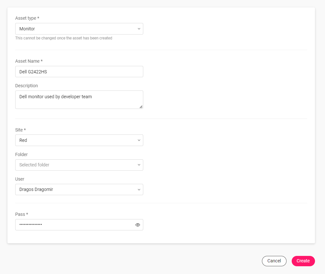Open the Site dropdown showing Red
Viewport: 325px width, 274px height.
[x=79, y=140]
